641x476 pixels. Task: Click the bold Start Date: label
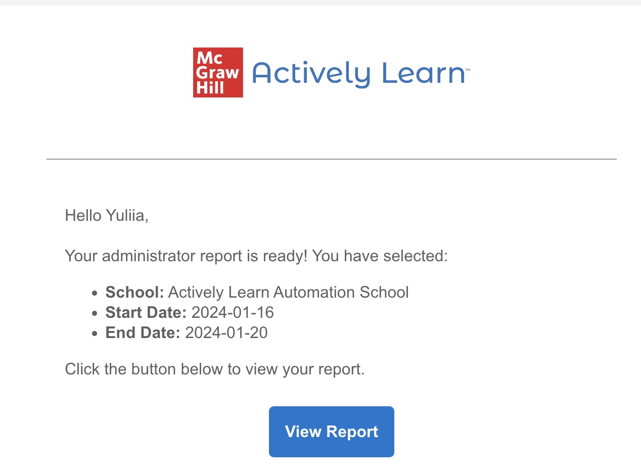(x=146, y=312)
